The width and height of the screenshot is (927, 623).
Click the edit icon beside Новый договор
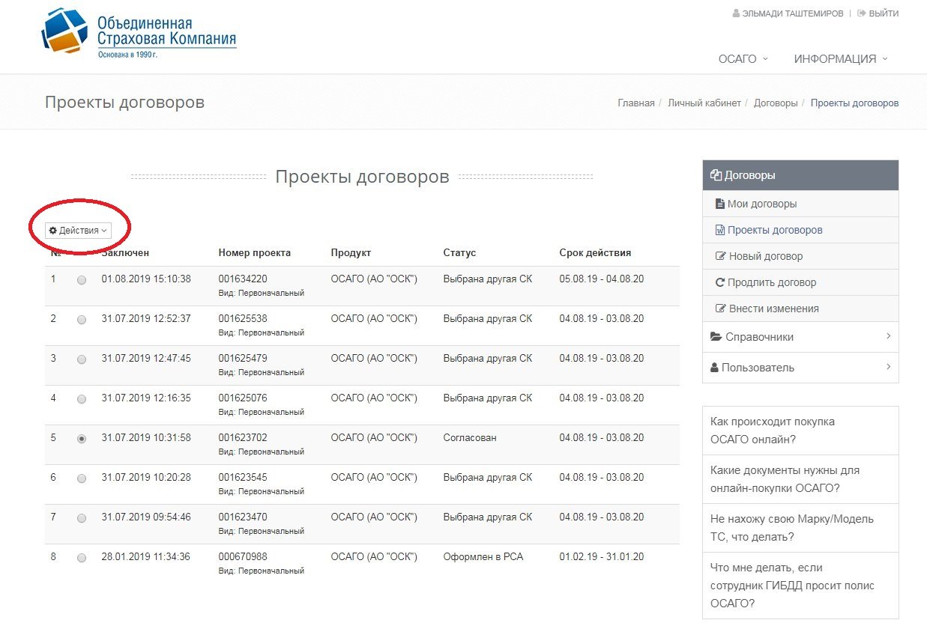click(x=721, y=256)
